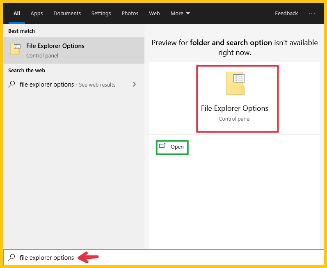
Task: Click Control panel subtitle in preview pane
Action: pyautogui.click(x=235, y=119)
